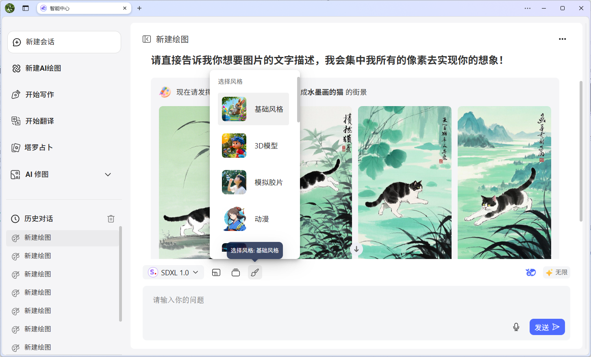Viewport: 591px width, 357px height.
Task: Expand the AI 修图 submenu
Action: 108,174
